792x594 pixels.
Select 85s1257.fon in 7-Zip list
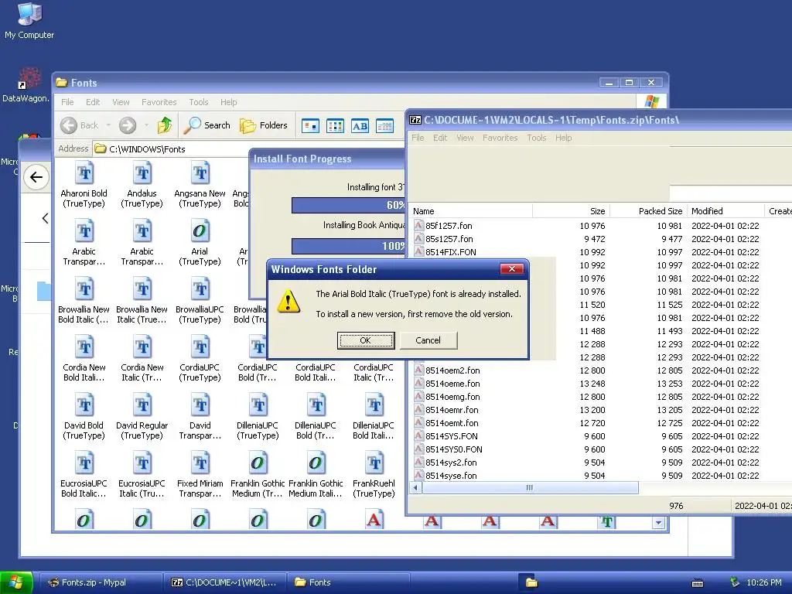449,239
